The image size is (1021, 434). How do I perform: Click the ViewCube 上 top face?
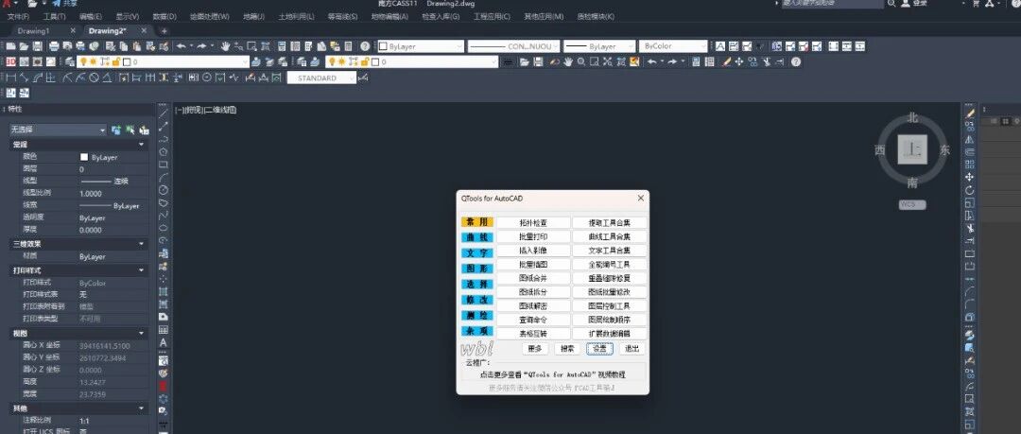[912, 150]
